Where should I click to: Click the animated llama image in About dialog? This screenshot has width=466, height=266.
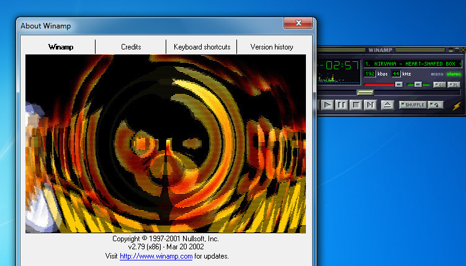pyautogui.click(x=166, y=144)
